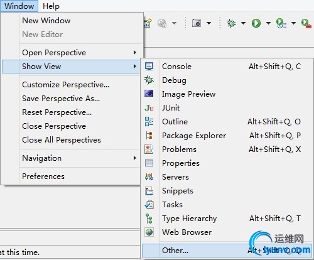The image size is (314, 260).
Task: Open the Window menu
Action: pyautogui.click(x=19, y=6)
